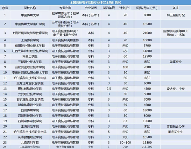Click the tuition value 4600
The image size is (191, 149).
[x=147, y=105]
